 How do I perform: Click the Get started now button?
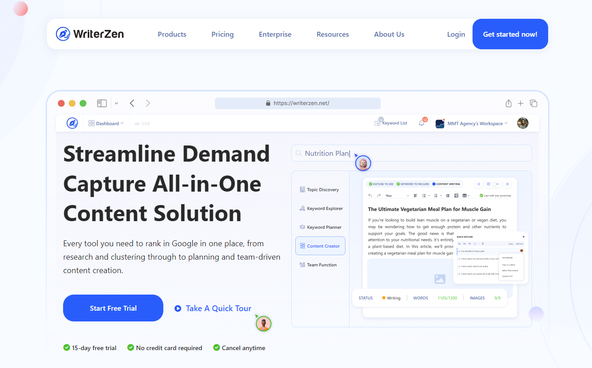510,34
